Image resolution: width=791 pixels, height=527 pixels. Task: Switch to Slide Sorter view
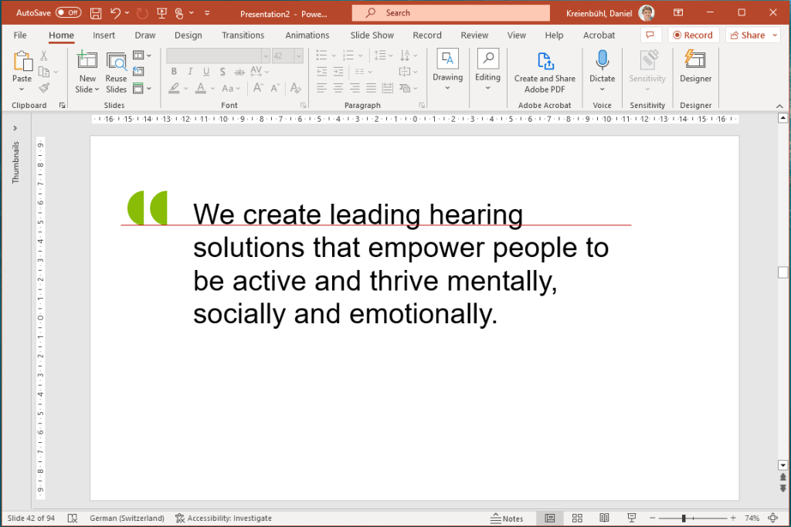pos(577,518)
